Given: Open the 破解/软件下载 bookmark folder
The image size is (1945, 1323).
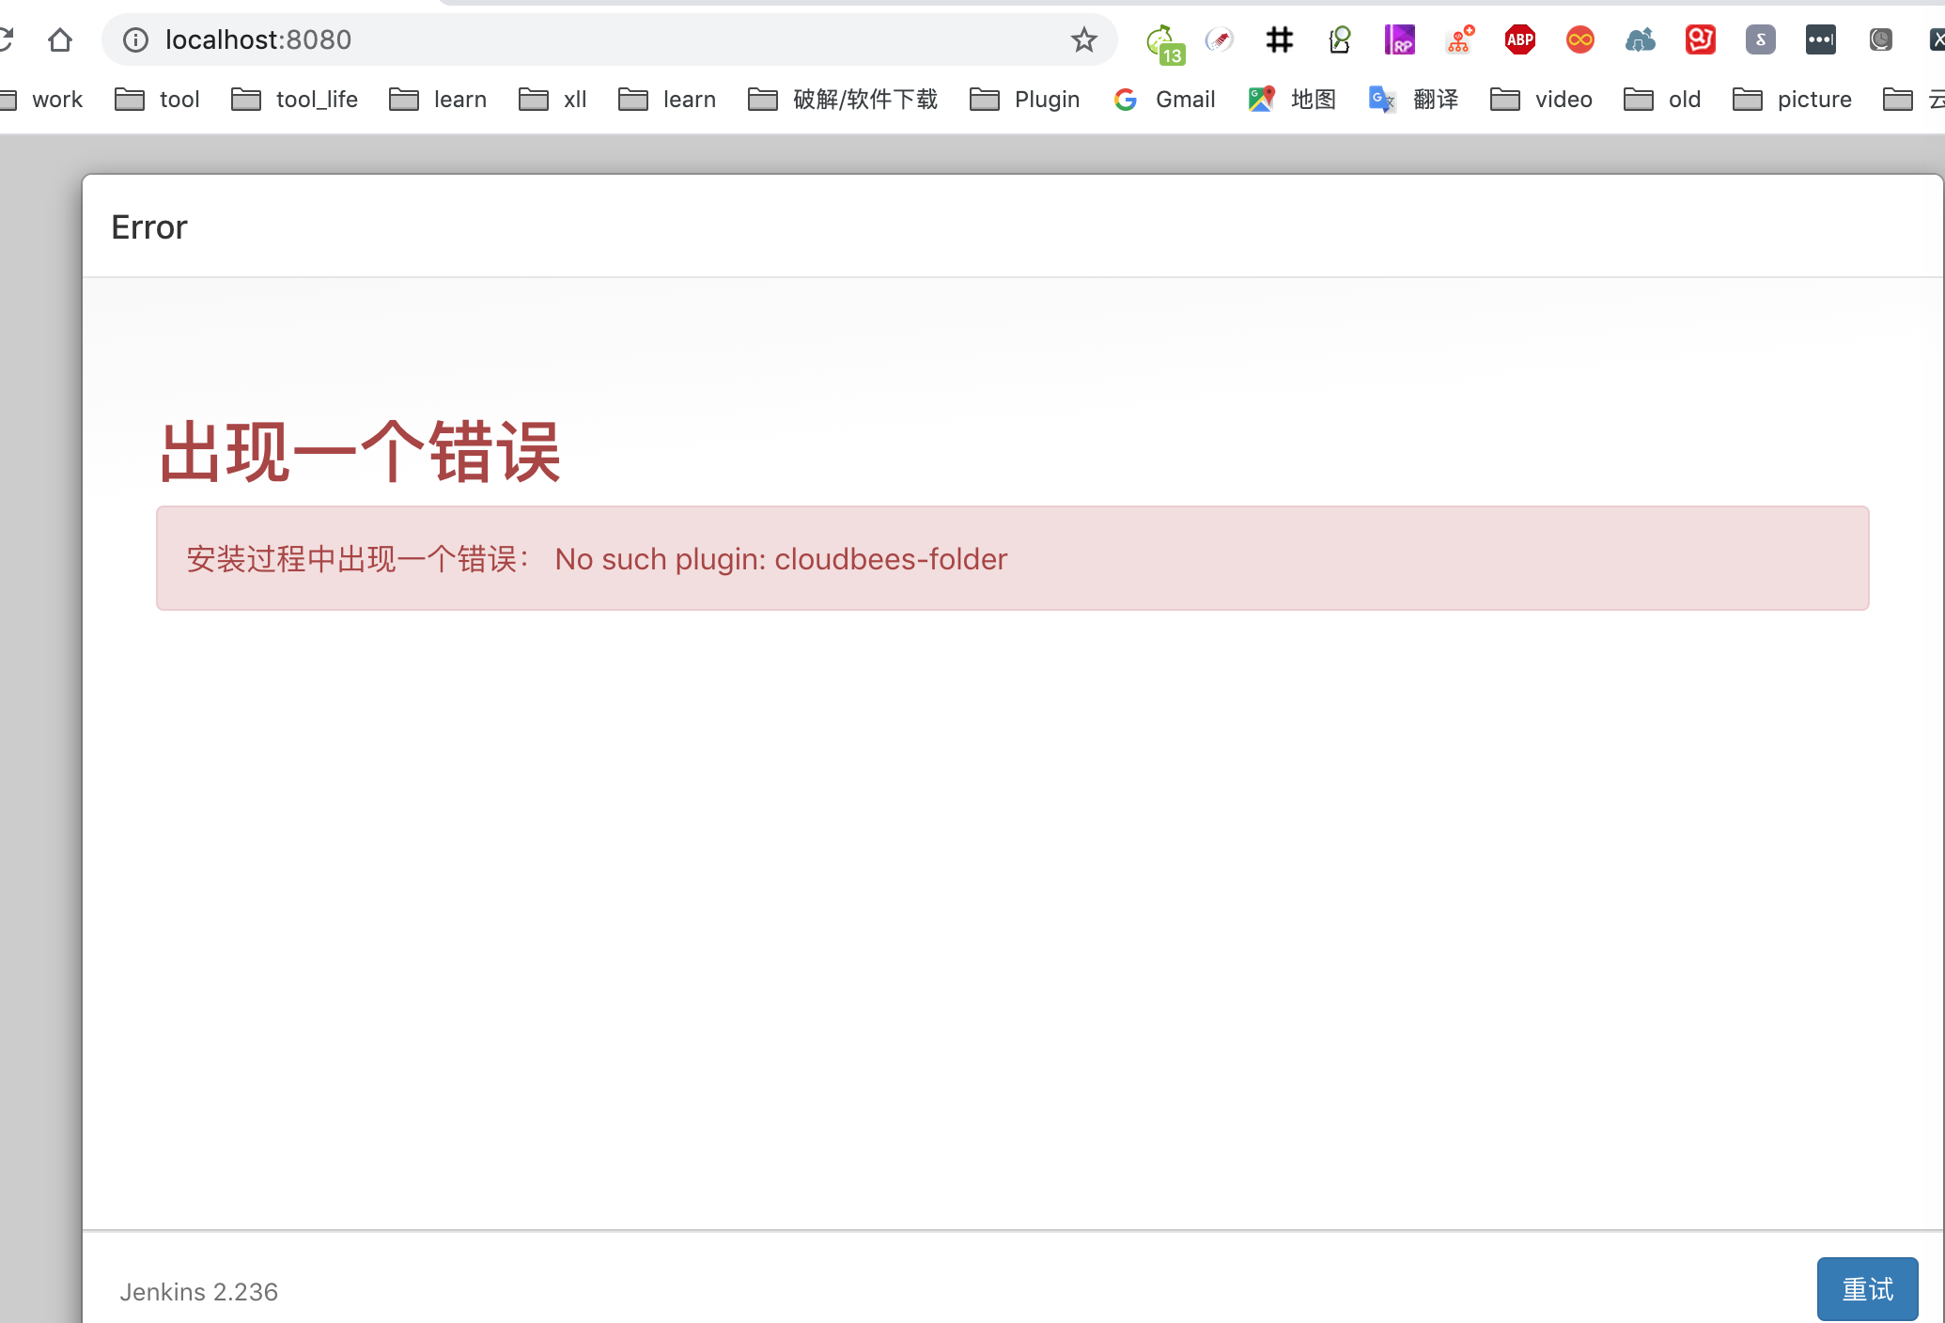Looking at the screenshot, I should 843,100.
